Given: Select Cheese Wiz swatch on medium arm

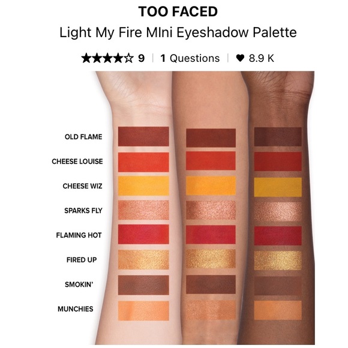Looking at the screenshot, I should [211, 185].
